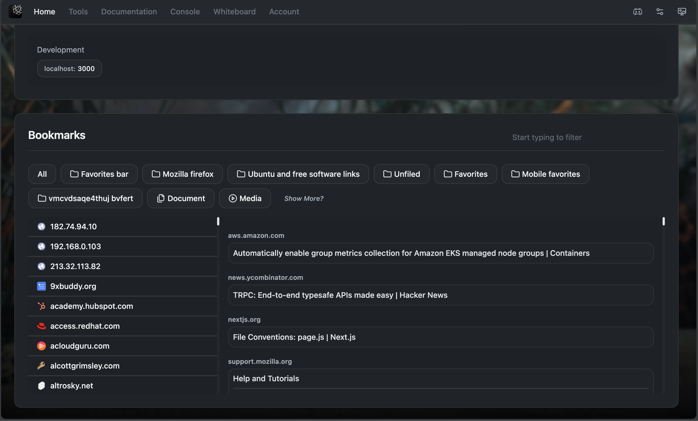Screen dimensions: 698x421
Task: Switch to the Console tab
Action: [185, 12]
